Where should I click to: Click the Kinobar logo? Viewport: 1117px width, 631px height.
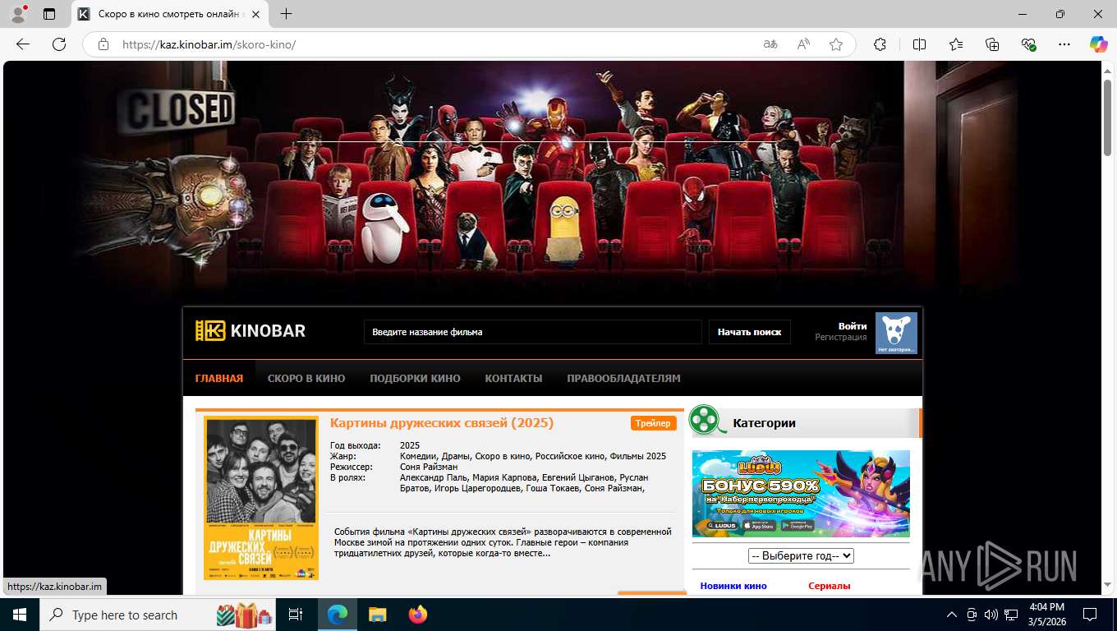(x=251, y=331)
